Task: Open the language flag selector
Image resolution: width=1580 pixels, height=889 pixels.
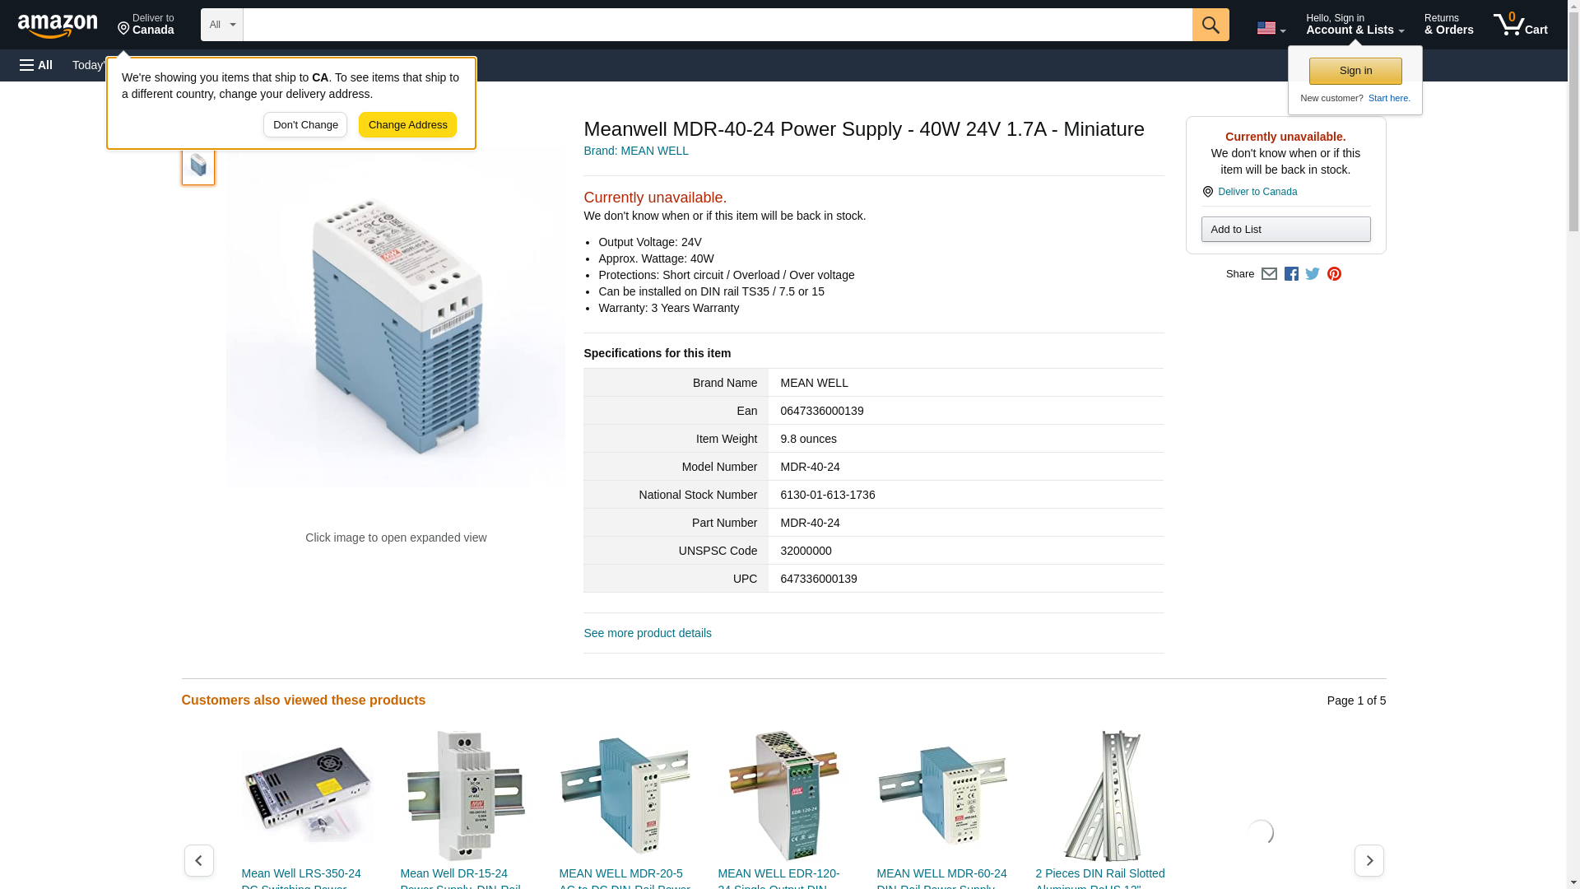Action: (x=1271, y=28)
